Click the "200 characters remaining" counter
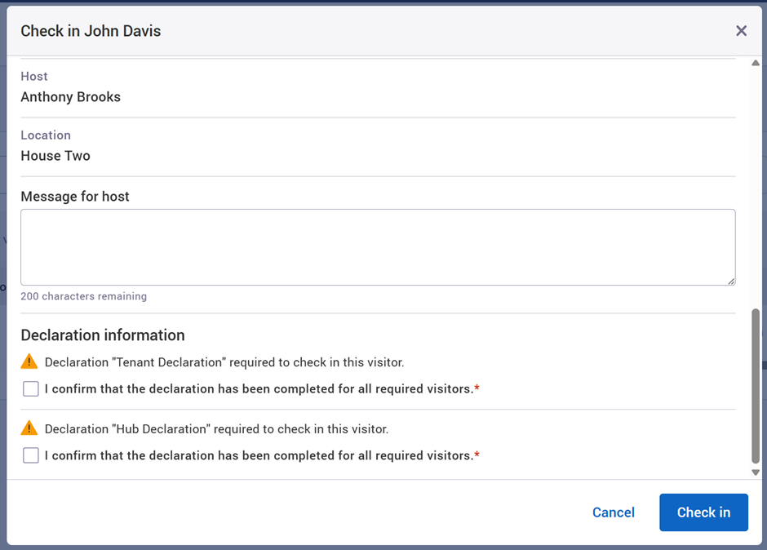The image size is (767, 550). (83, 296)
